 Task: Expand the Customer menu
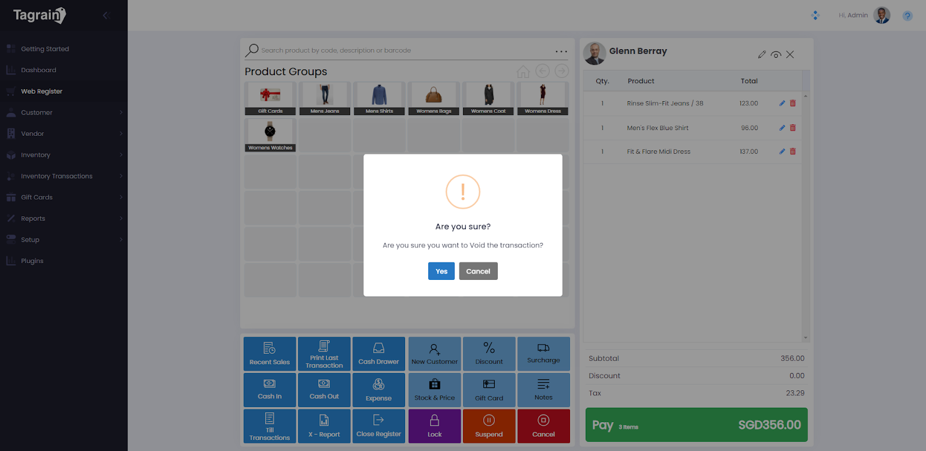click(64, 112)
